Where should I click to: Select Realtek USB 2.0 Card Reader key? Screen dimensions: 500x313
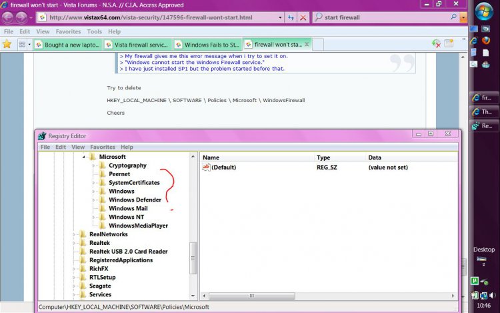pos(128,252)
